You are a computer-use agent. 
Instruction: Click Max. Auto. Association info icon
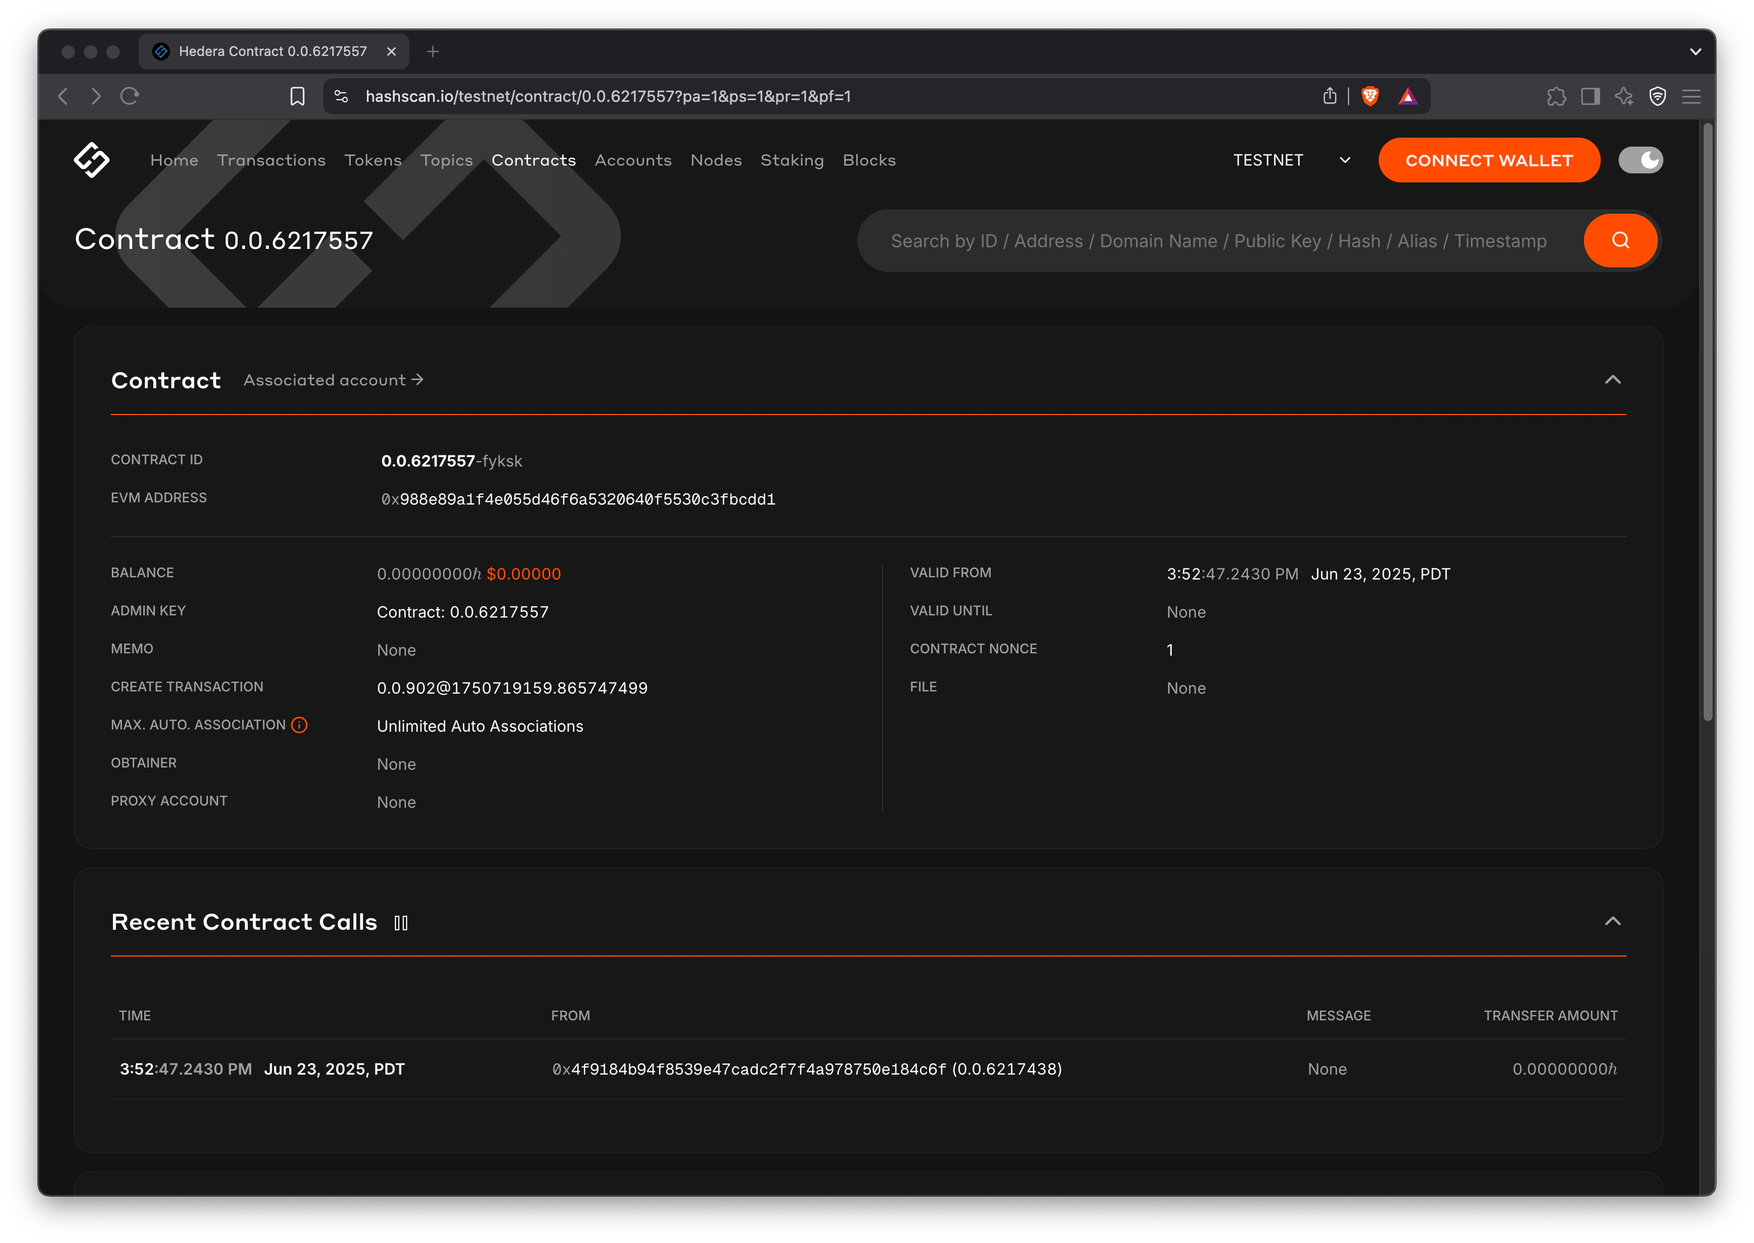pos(299,725)
